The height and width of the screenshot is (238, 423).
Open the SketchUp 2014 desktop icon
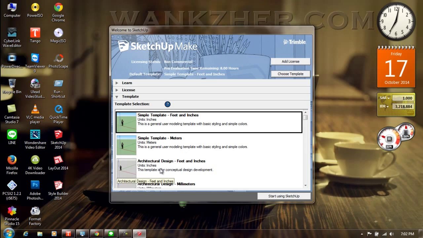point(58,140)
